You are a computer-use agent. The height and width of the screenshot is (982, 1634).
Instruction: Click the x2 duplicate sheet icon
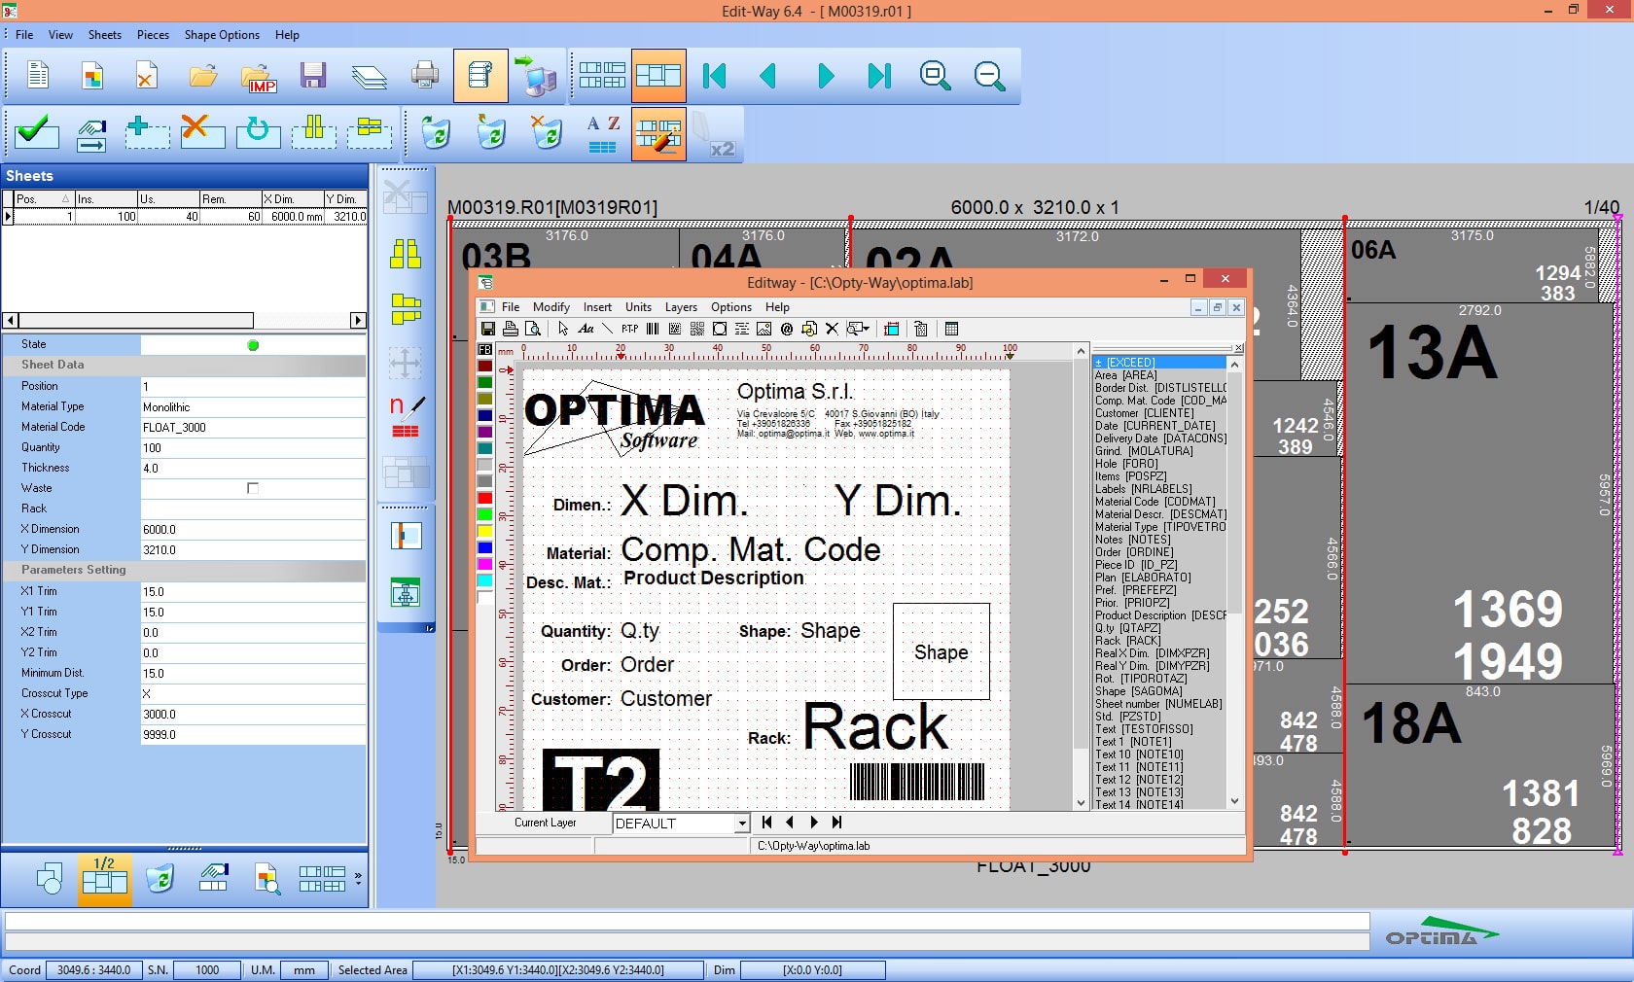715,134
